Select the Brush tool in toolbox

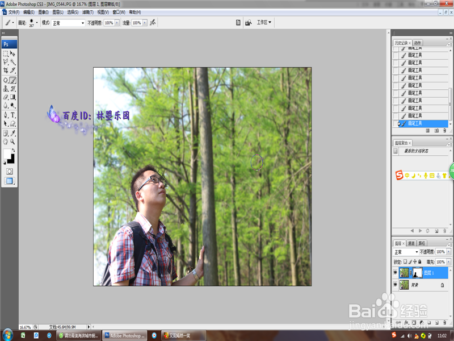tap(12, 80)
